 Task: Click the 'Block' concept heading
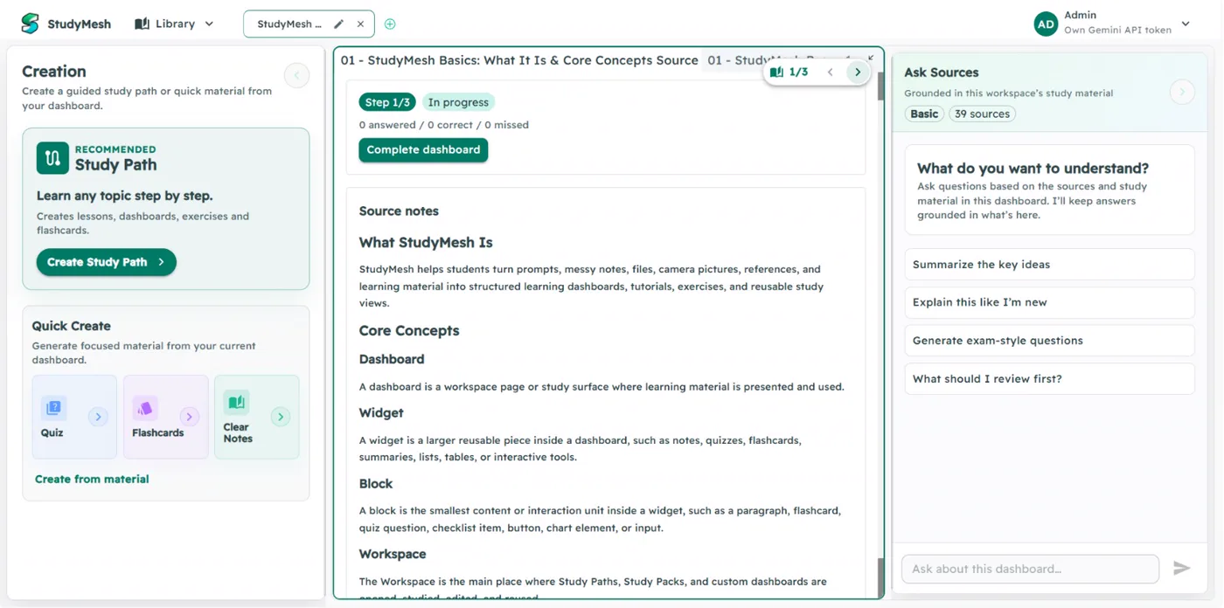pos(376,483)
